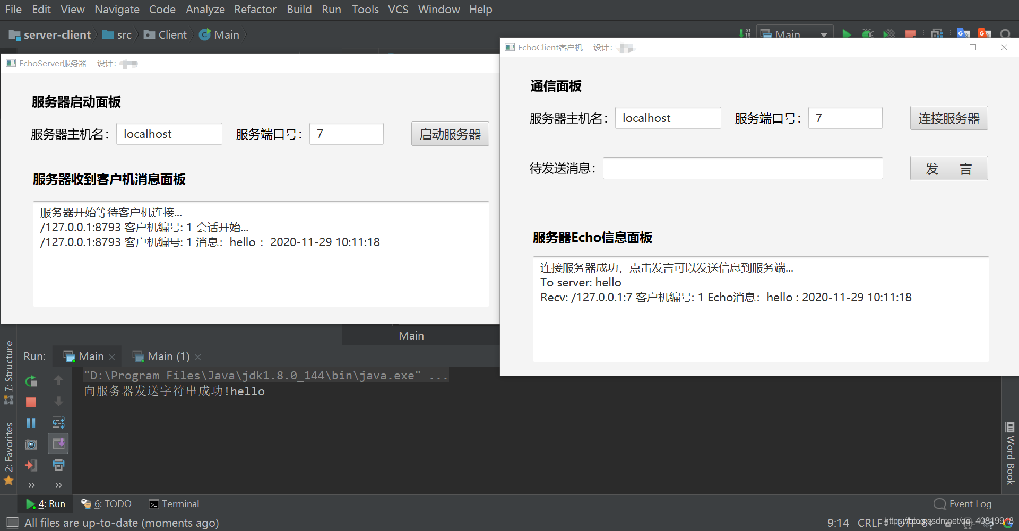The width and height of the screenshot is (1019, 531).
Task: Toggle Scroll to End in Run console
Action: pyautogui.click(x=58, y=443)
